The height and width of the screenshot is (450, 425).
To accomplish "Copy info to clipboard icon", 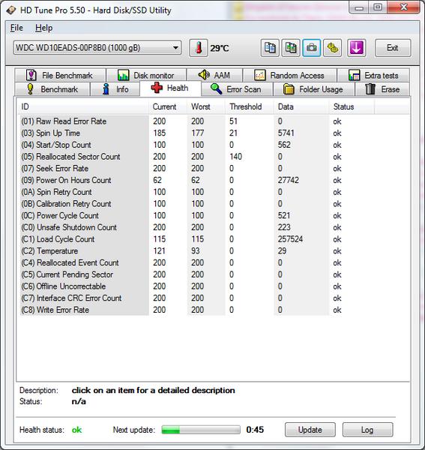I will (x=270, y=48).
